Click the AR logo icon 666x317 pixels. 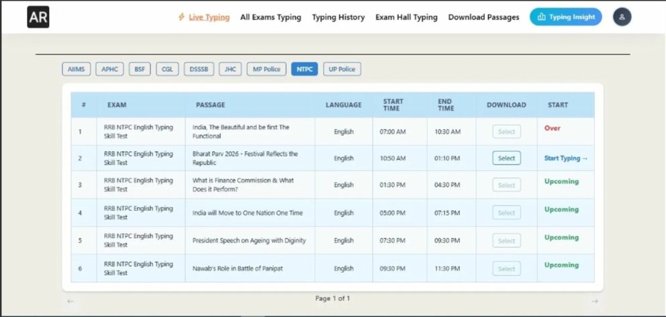click(x=38, y=17)
